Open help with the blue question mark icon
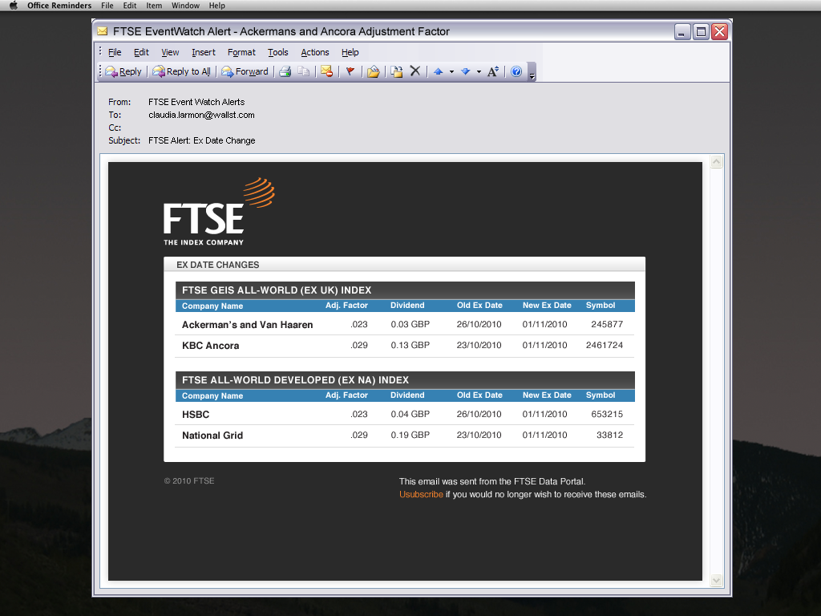Screen dimensions: 821x616 click(516, 71)
